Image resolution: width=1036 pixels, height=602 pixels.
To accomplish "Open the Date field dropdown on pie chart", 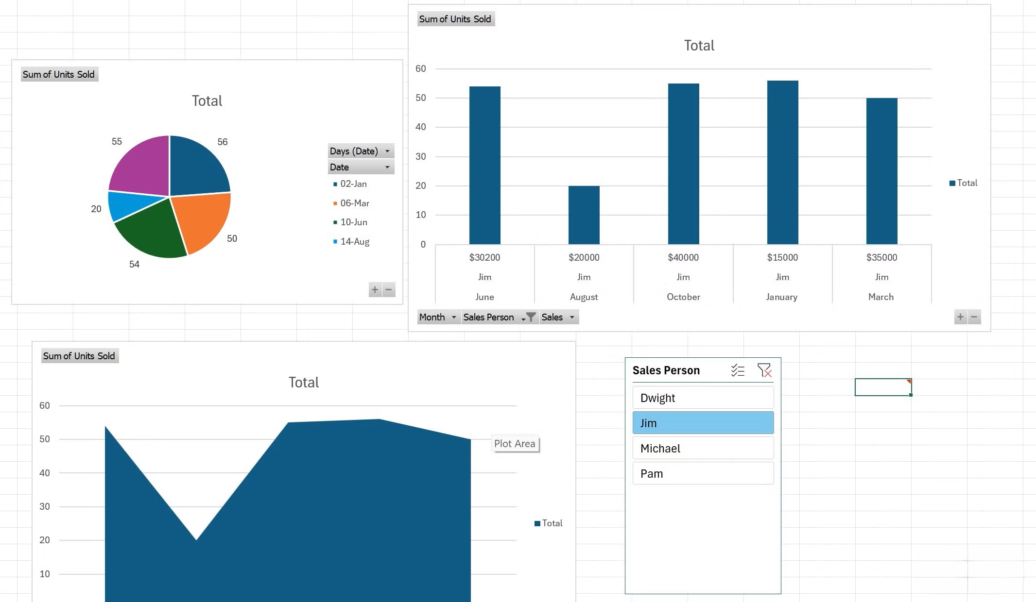I will pos(387,167).
